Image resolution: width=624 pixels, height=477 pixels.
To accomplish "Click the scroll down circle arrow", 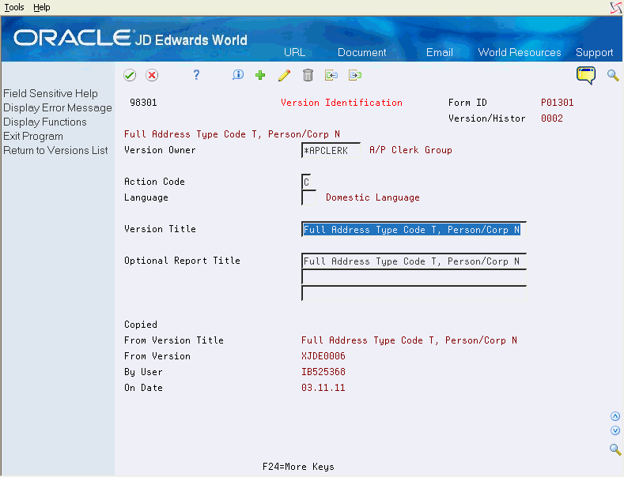I will point(615,430).
